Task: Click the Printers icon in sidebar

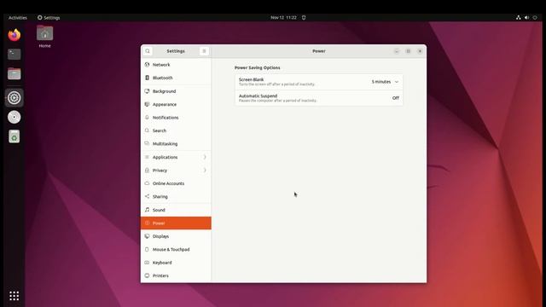Action: [147, 275]
